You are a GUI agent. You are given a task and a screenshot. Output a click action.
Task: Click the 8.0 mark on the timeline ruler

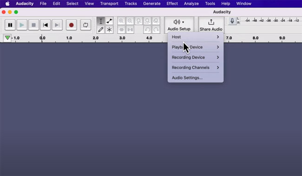256,38
